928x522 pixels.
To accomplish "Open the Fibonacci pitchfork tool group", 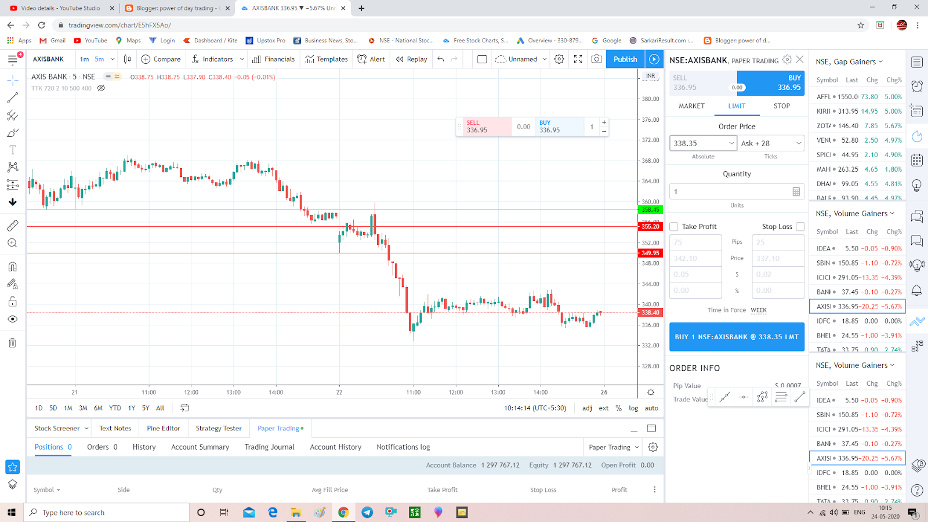I will [x=12, y=115].
